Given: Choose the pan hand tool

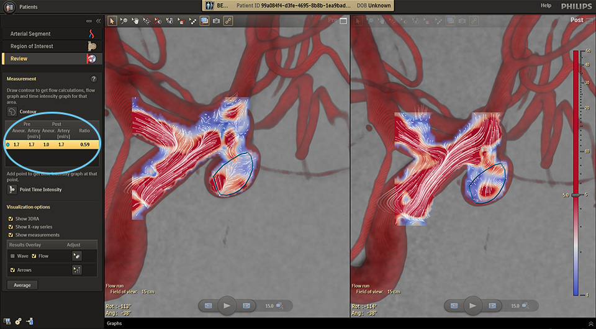Looking at the screenshot, I should 135,20.
